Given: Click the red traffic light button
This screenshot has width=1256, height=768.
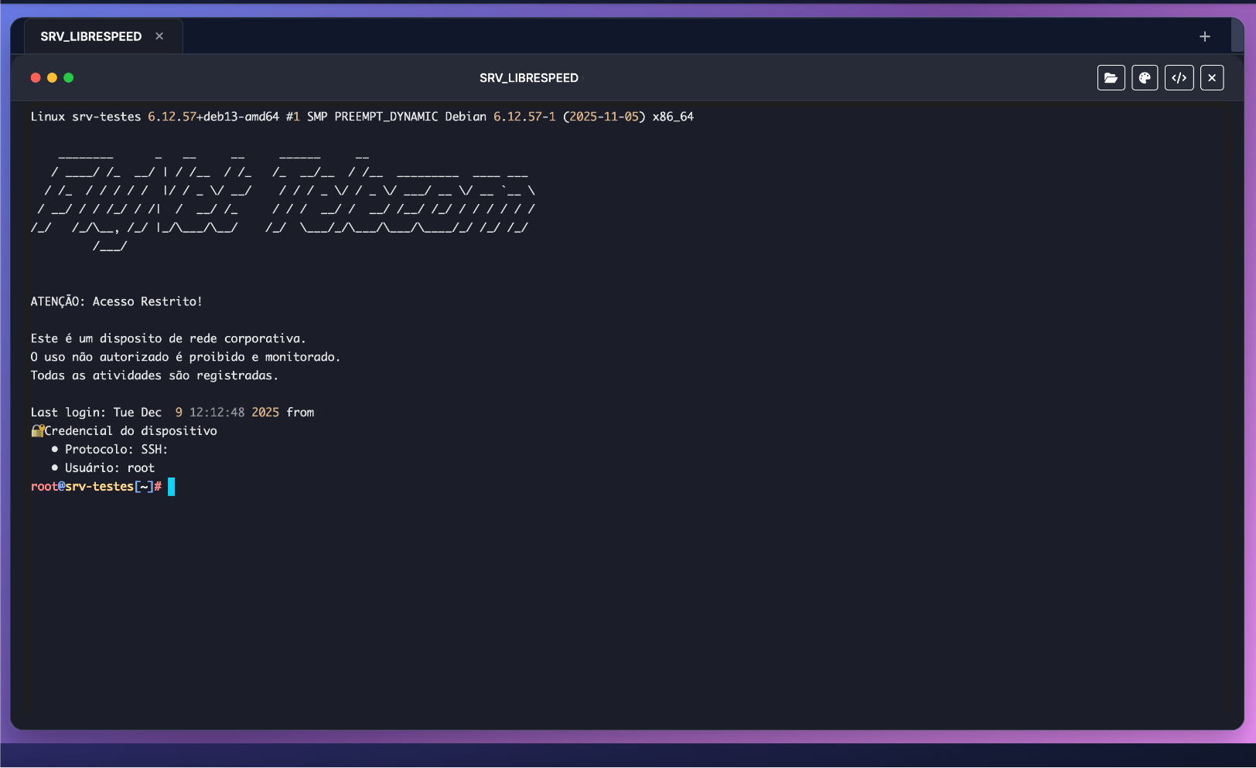Looking at the screenshot, I should pyautogui.click(x=35, y=77).
